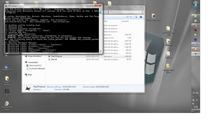Switch to OTX Server taskbar button
The image size is (223, 133).
[196, 54]
